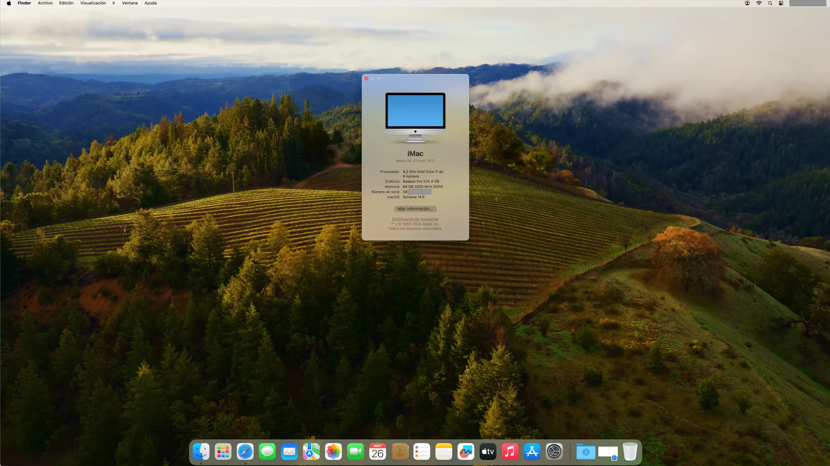Open the Downloads folder stack
The height and width of the screenshot is (466, 830).
(x=586, y=452)
